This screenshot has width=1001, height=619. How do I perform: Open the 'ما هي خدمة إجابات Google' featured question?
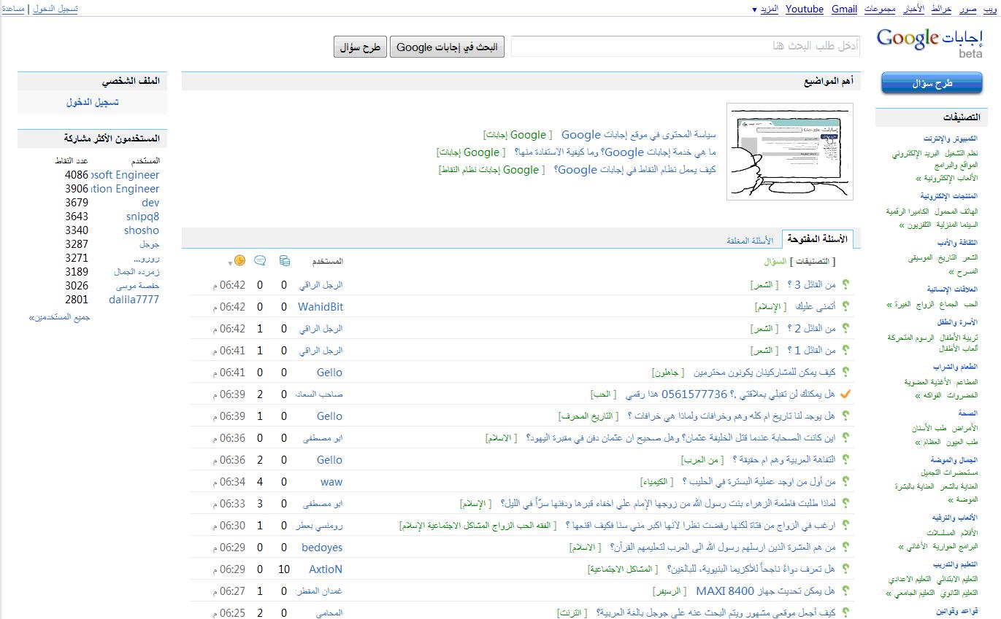pos(615,152)
